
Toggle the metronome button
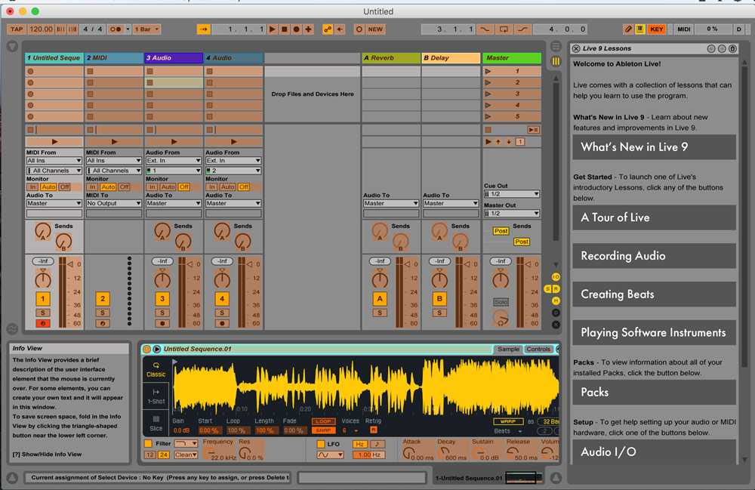point(117,29)
